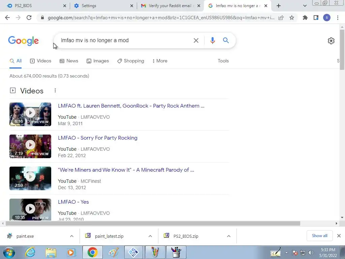Open the paint palette taskbar icon
345x259 pixels.
coord(113,252)
